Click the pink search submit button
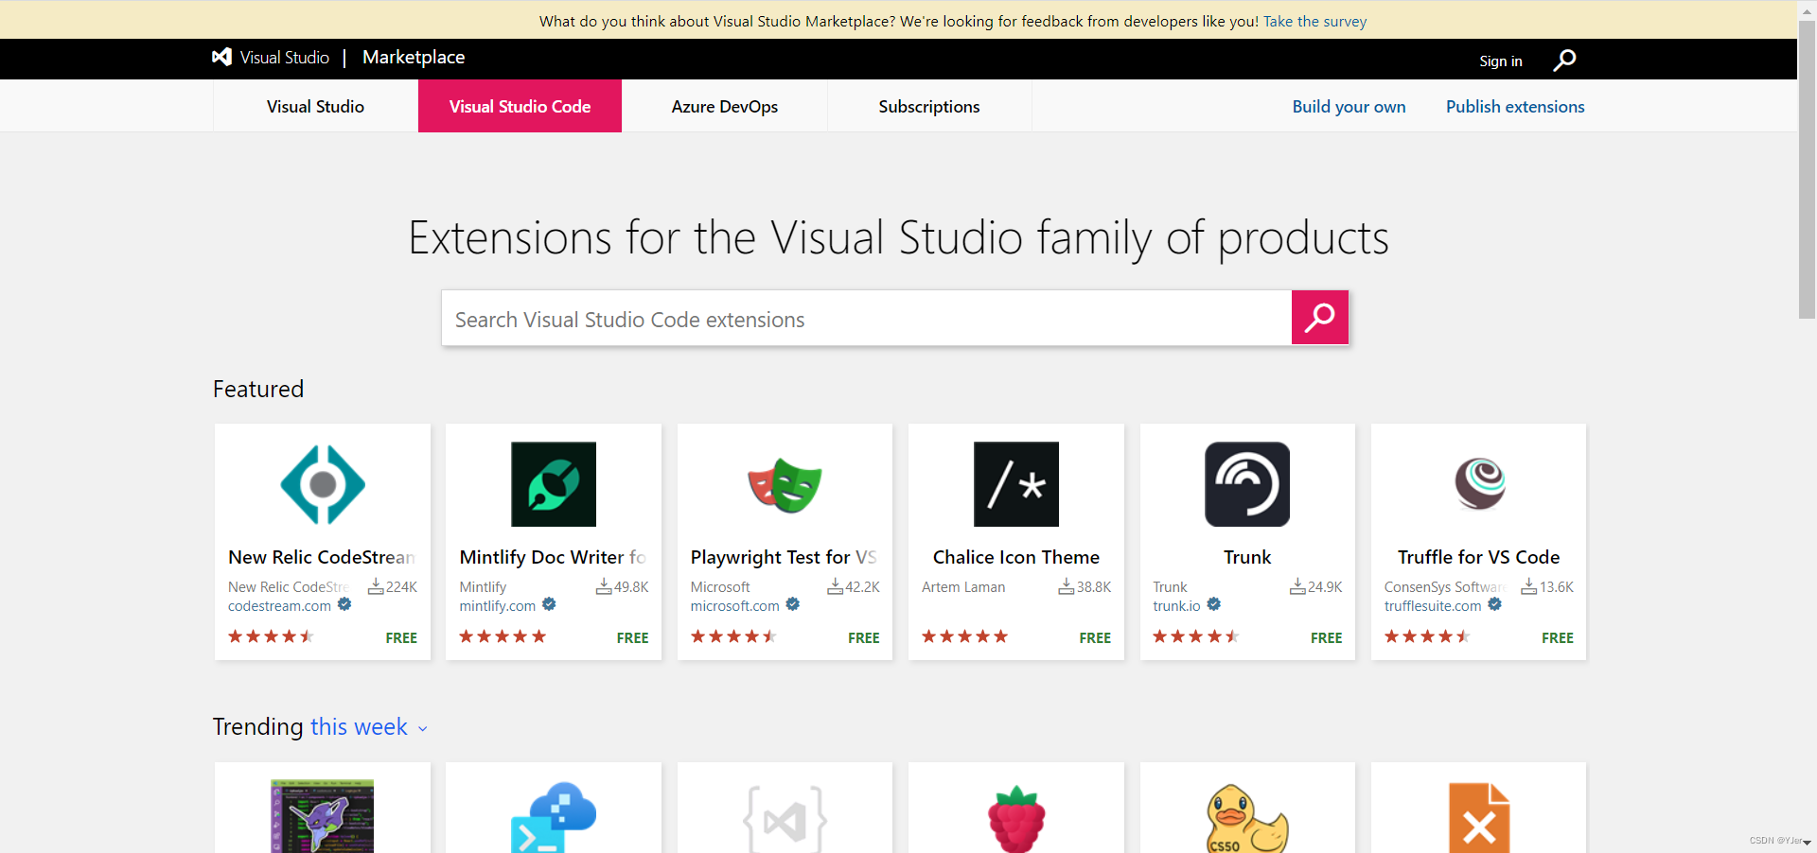The image size is (1817, 853). point(1319,318)
